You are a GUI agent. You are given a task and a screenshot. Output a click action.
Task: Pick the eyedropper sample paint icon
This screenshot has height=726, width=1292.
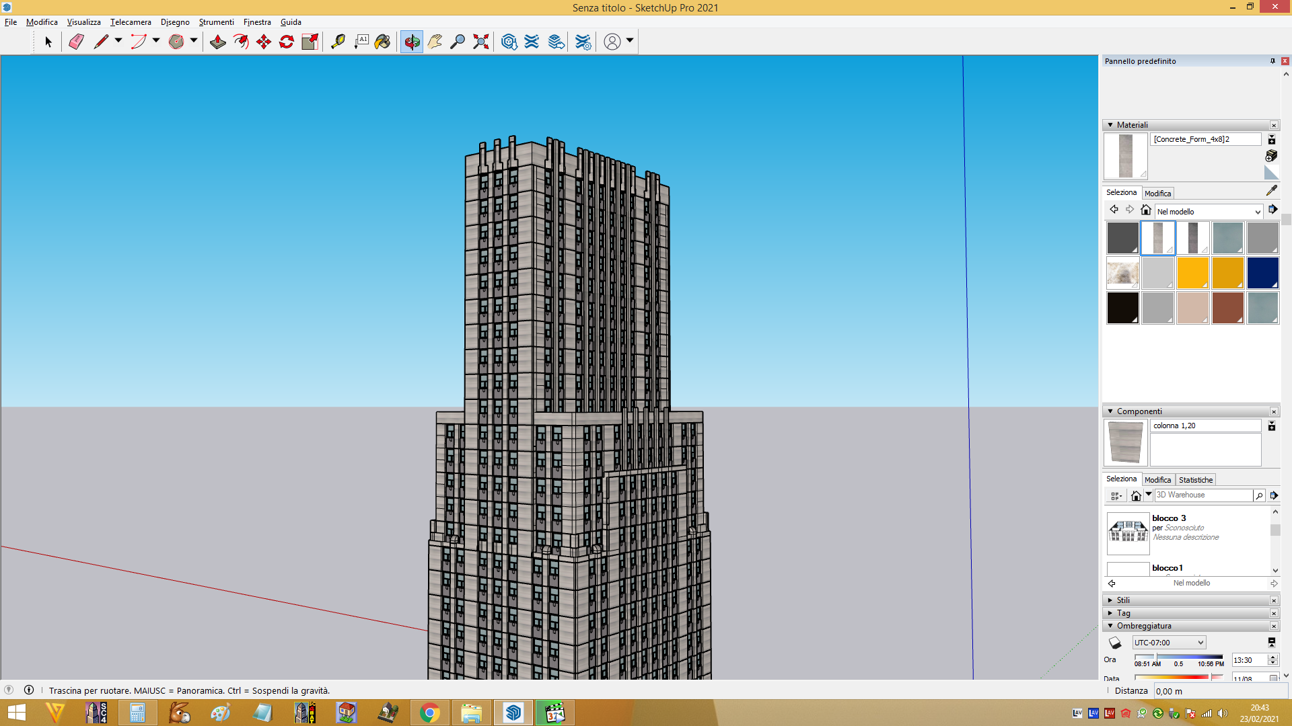[1271, 191]
